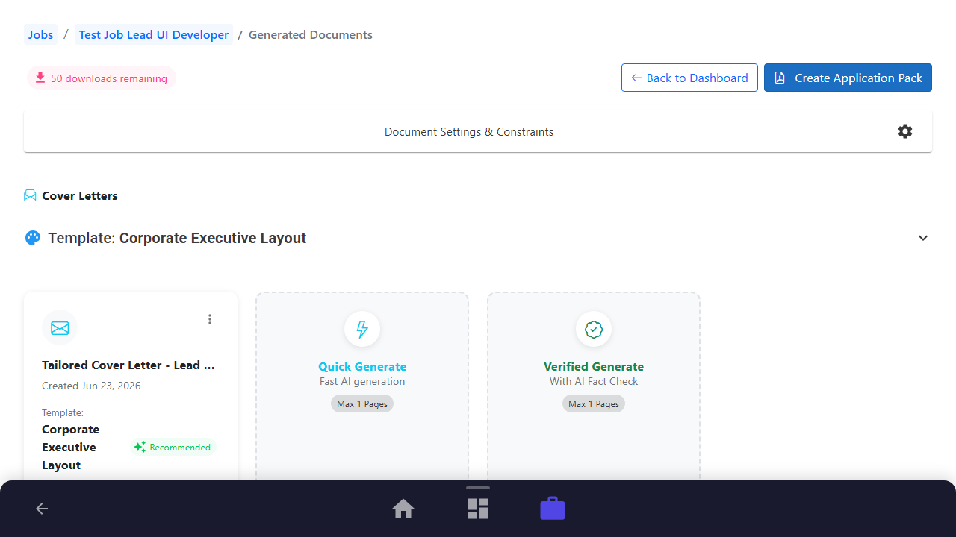Select the Quick Generate label

tap(362, 366)
